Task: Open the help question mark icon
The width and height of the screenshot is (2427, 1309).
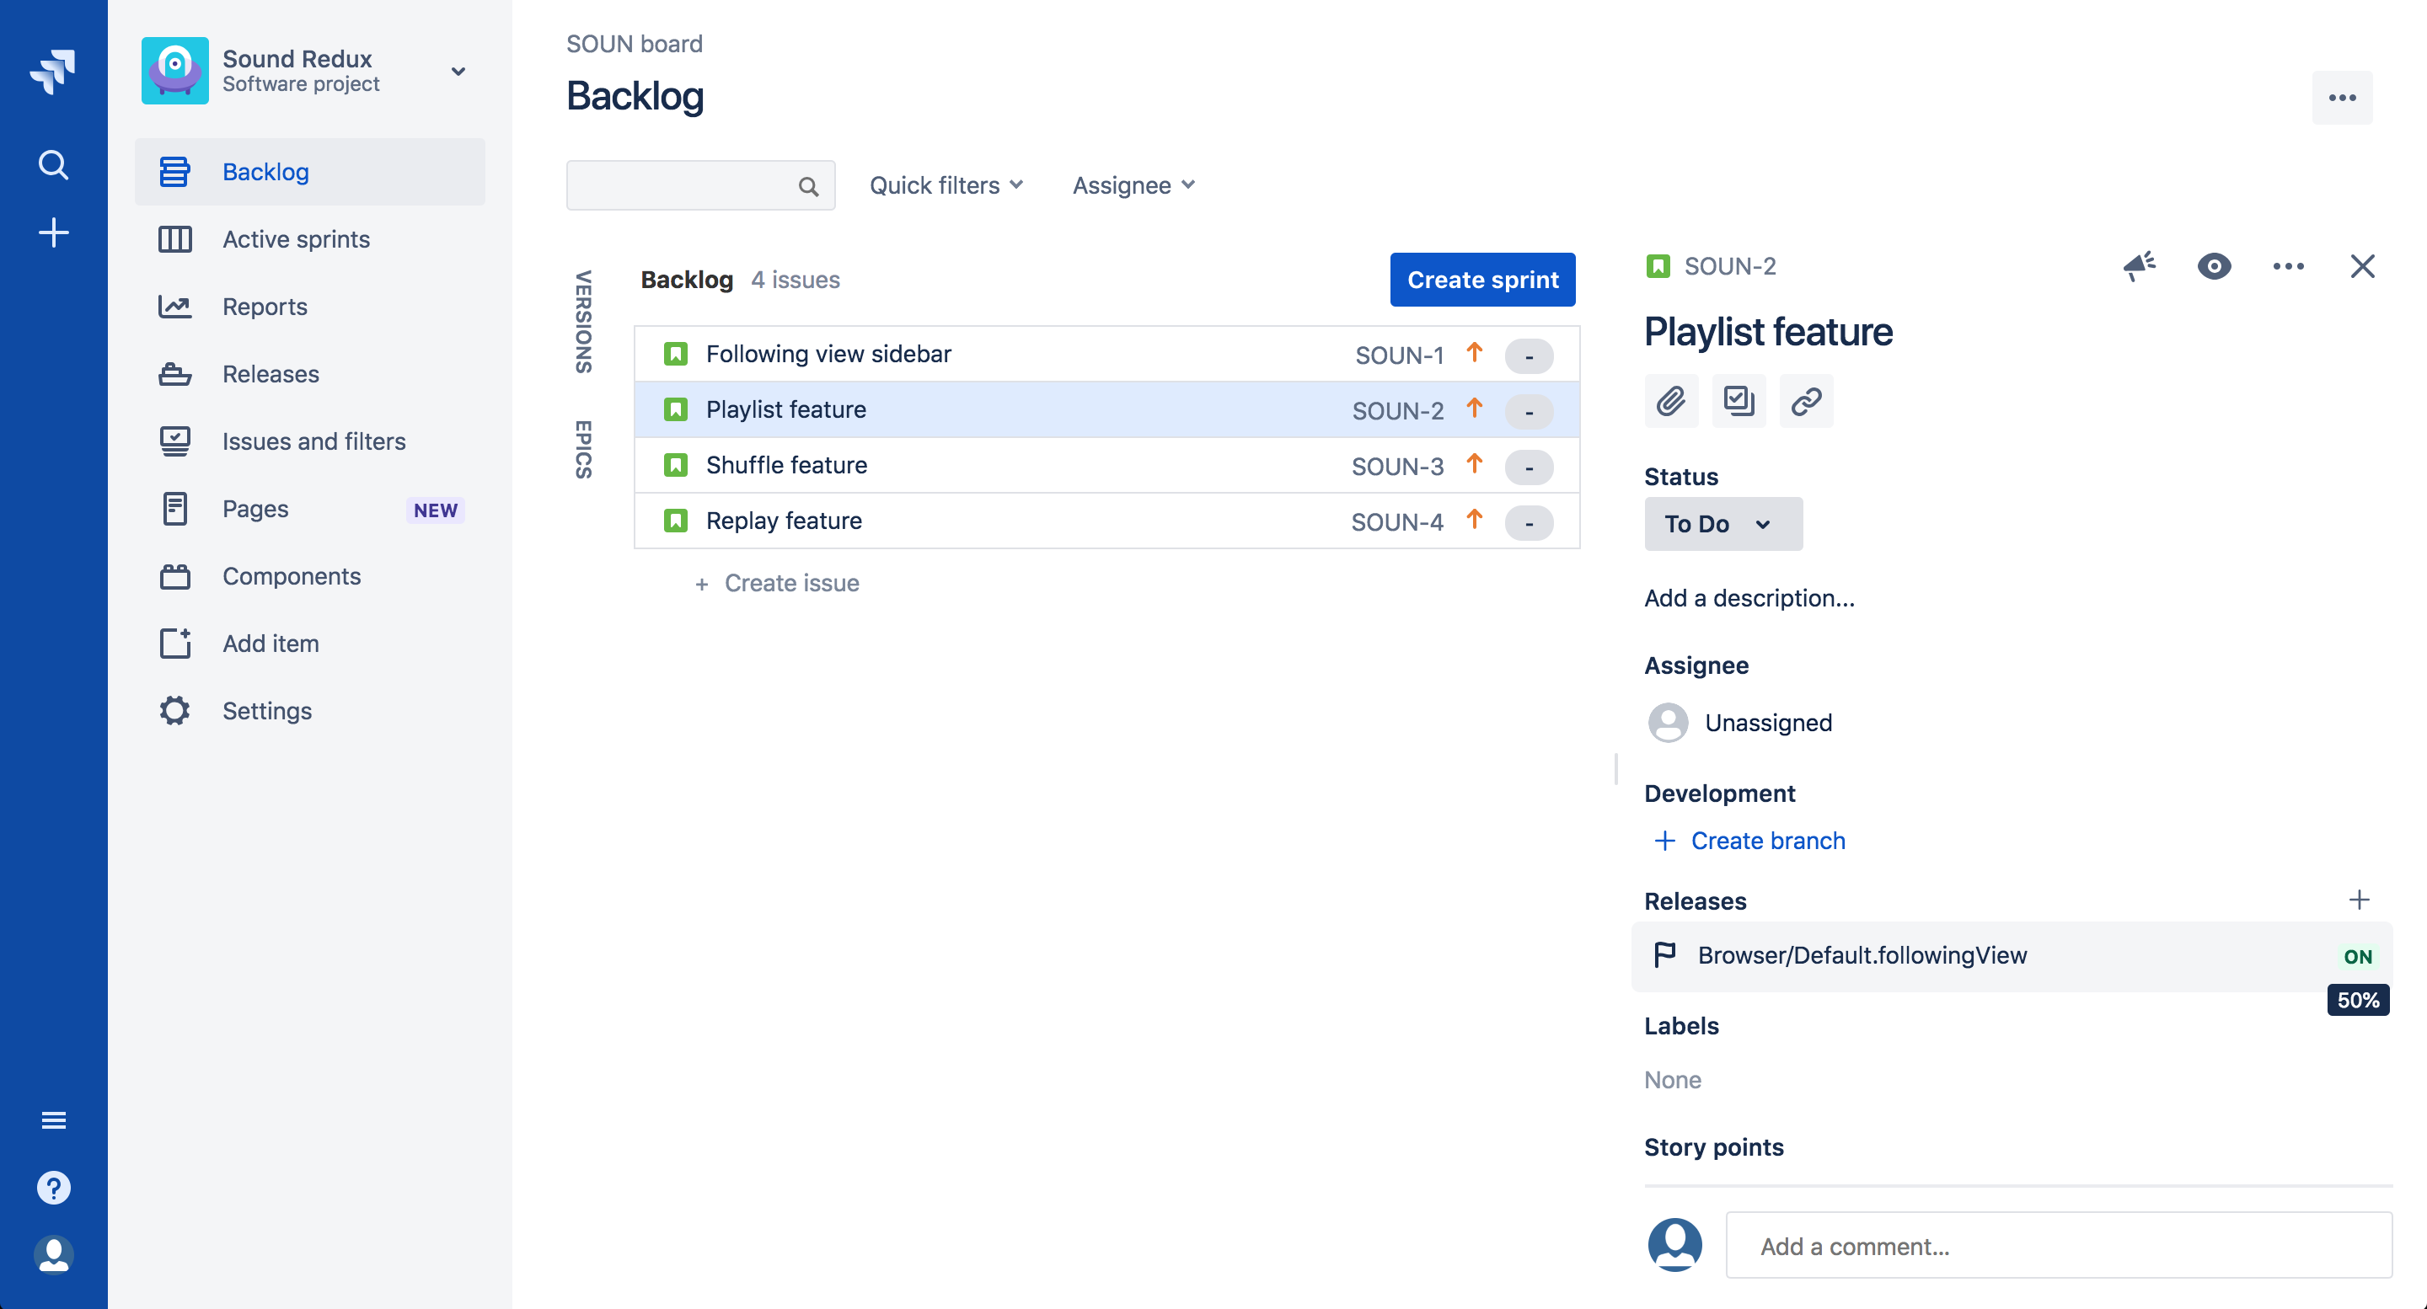Action: click(53, 1187)
